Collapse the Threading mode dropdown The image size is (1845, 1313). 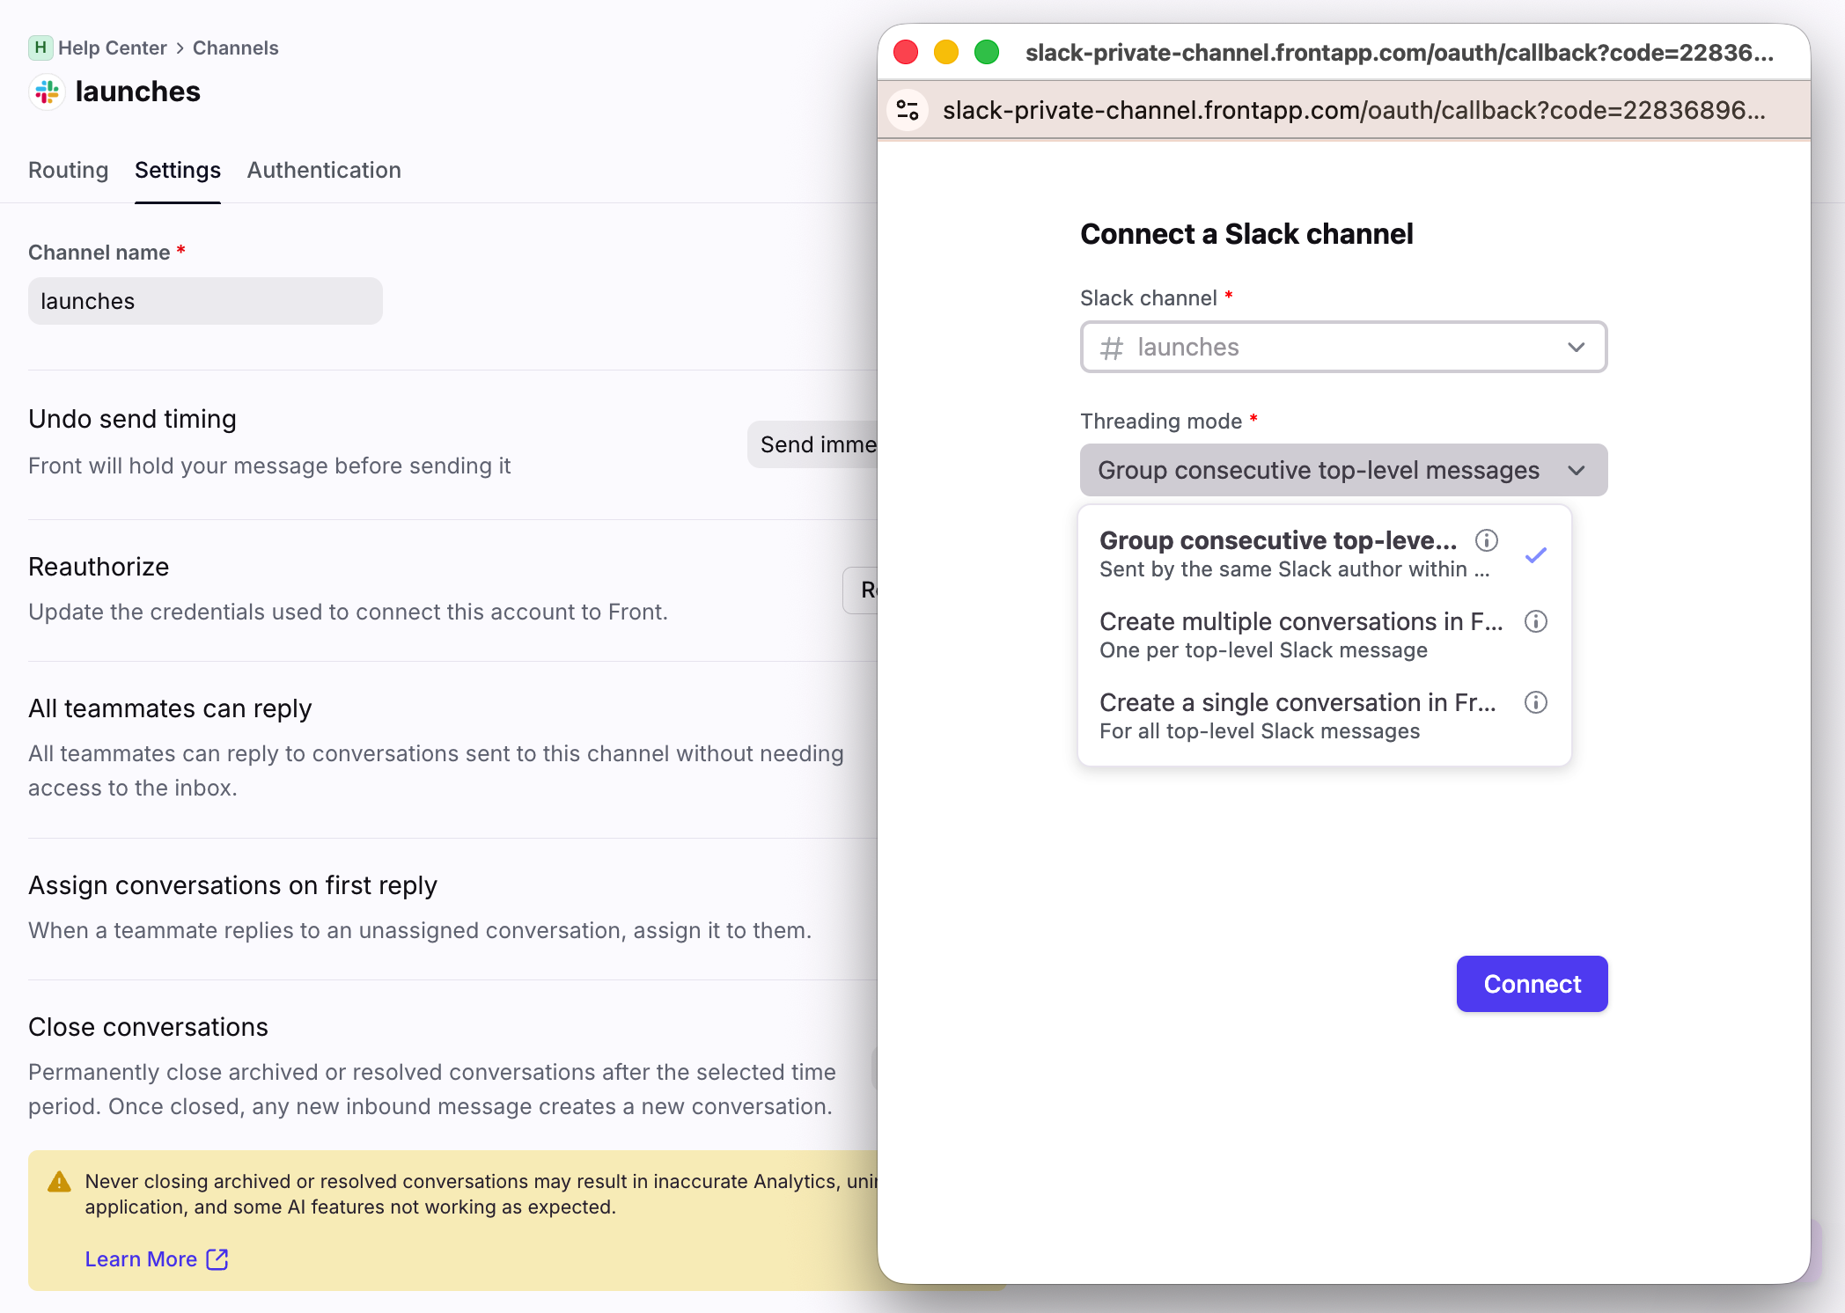tap(1343, 470)
